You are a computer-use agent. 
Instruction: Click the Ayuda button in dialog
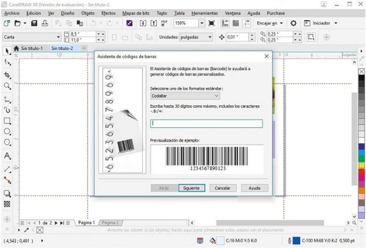coord(255,188)
